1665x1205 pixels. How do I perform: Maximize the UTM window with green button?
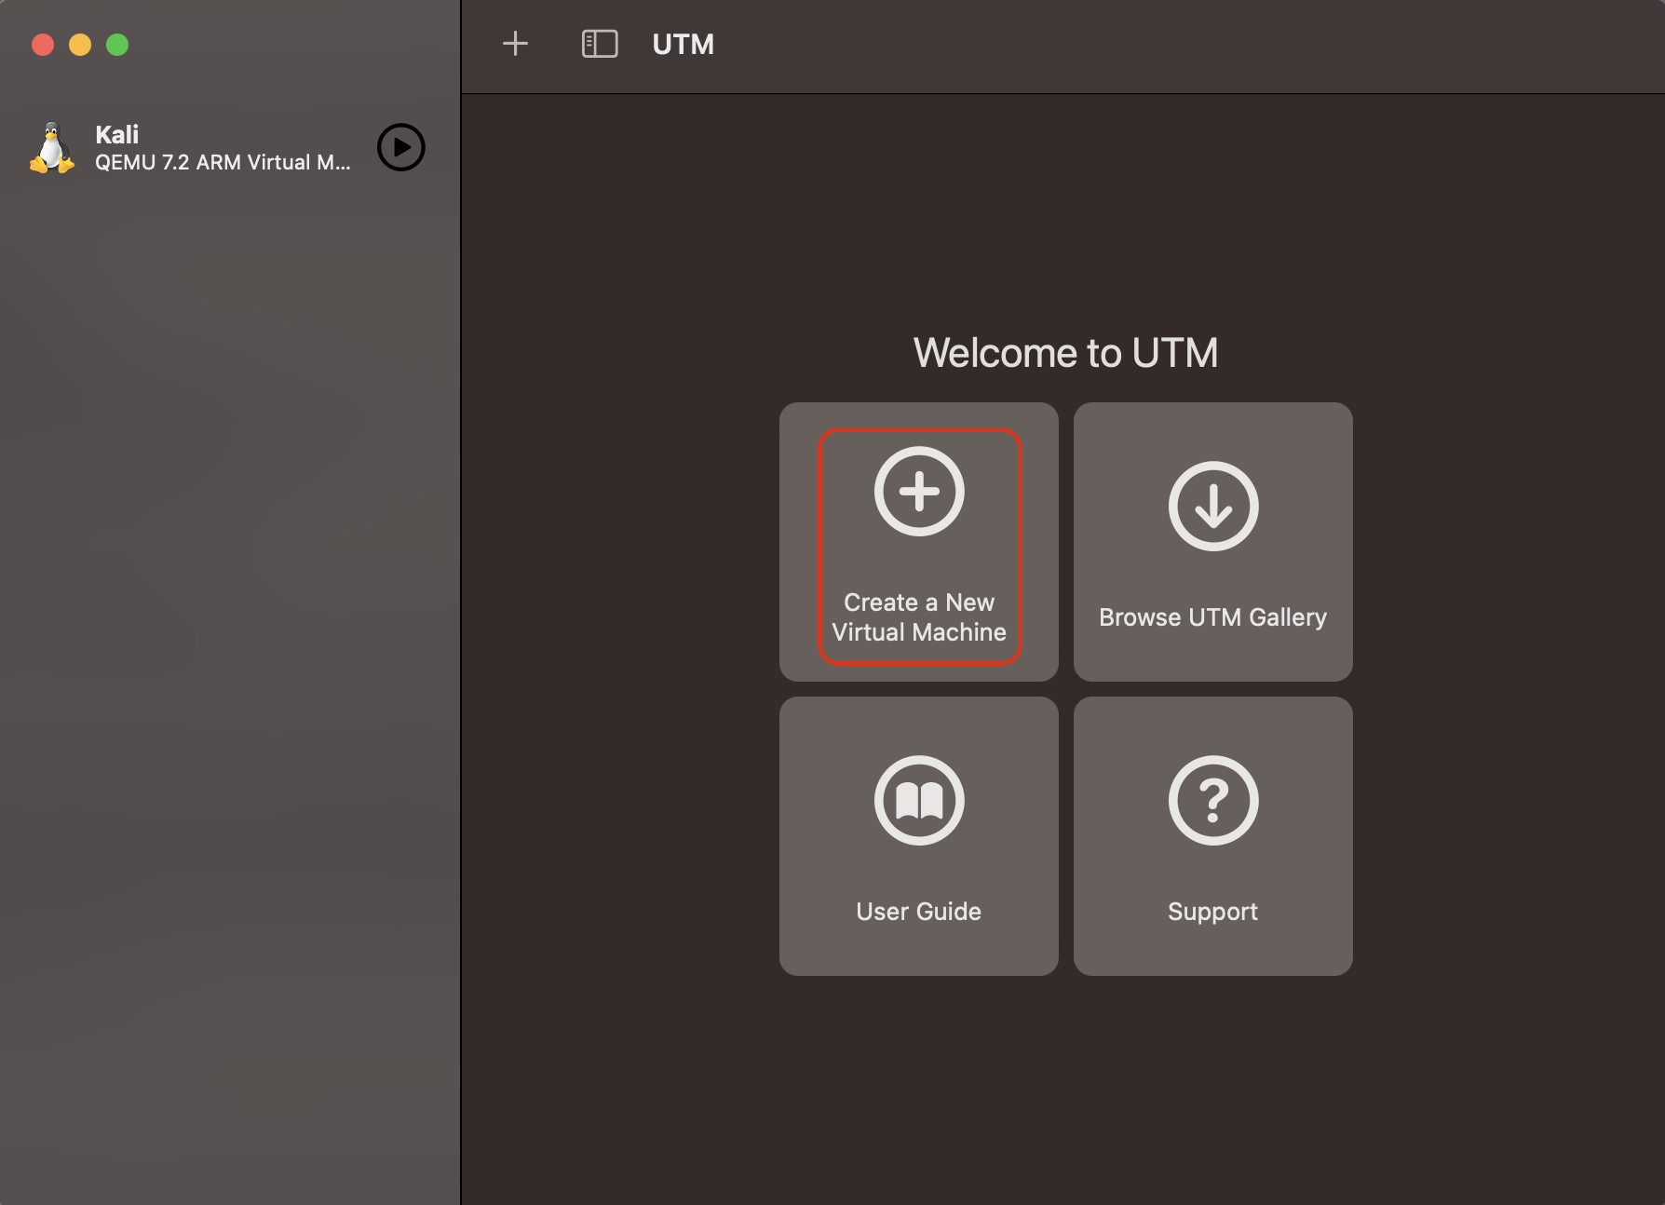tap(117, 45)
